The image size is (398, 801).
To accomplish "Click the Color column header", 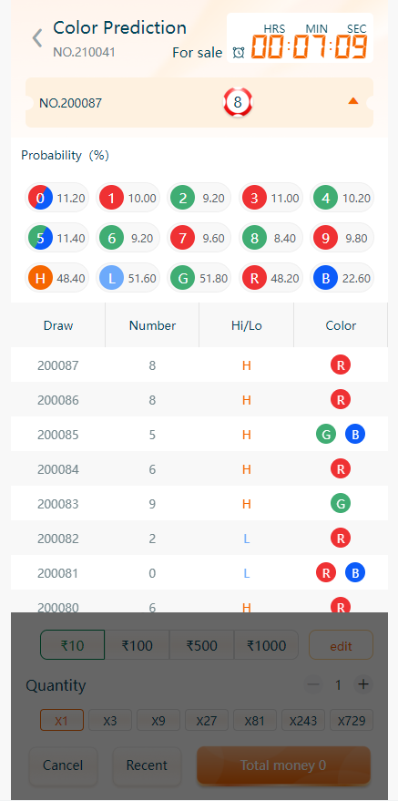I will click(x=341, y=325).
